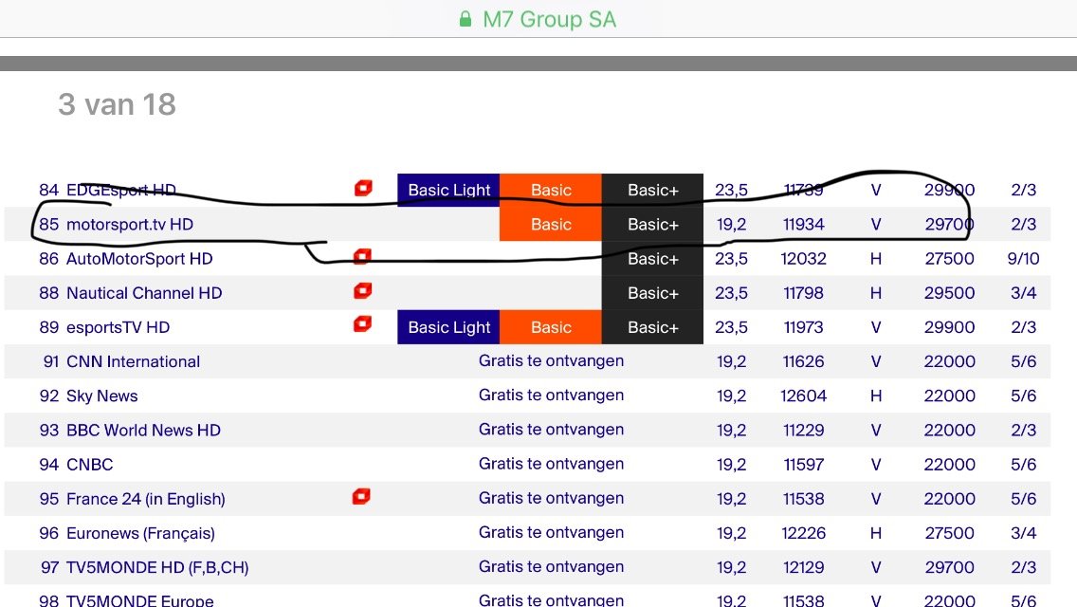The width and height of the screenshot is (1077, 607).
Task: Open channel 95 France 24 (in English)
Action: (x=132, y=499)
